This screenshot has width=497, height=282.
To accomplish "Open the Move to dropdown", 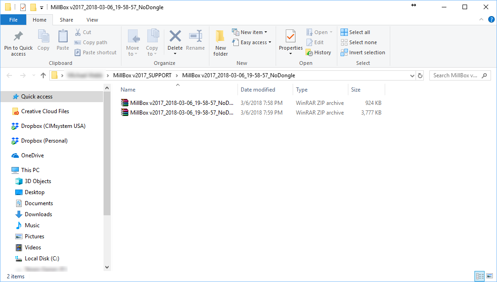I will click(133, 43).
